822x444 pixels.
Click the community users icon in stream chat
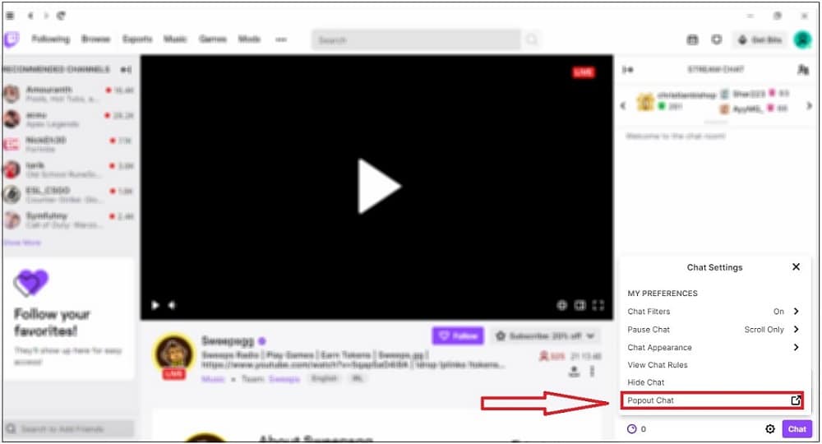[803, 71]
